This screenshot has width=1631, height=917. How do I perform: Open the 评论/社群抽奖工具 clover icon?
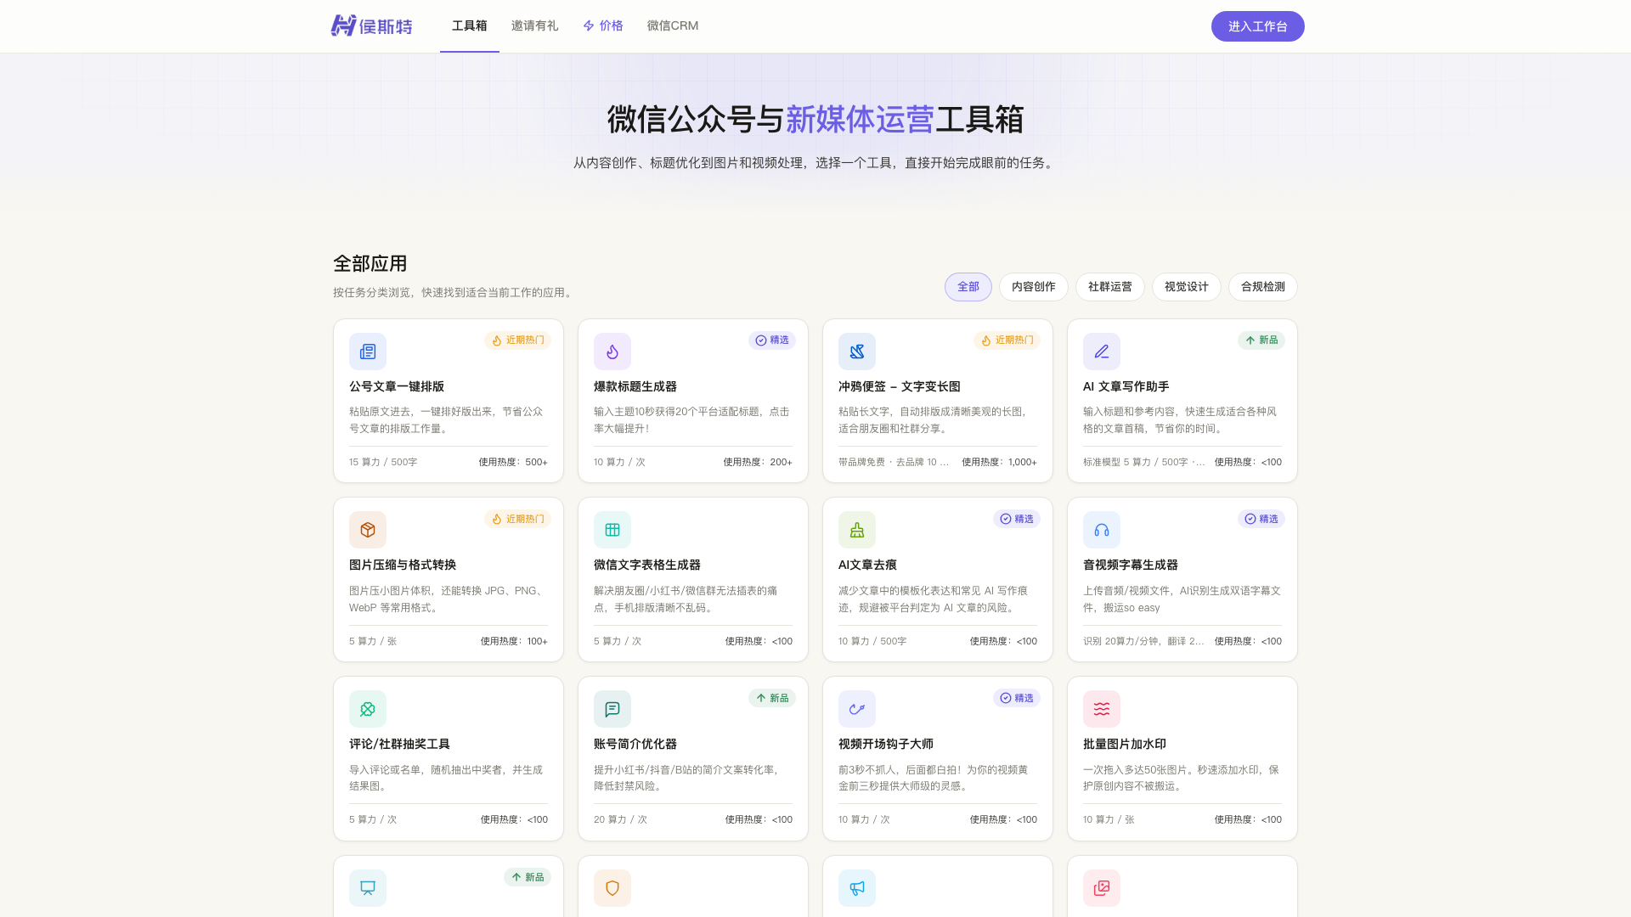pos(368,709)
